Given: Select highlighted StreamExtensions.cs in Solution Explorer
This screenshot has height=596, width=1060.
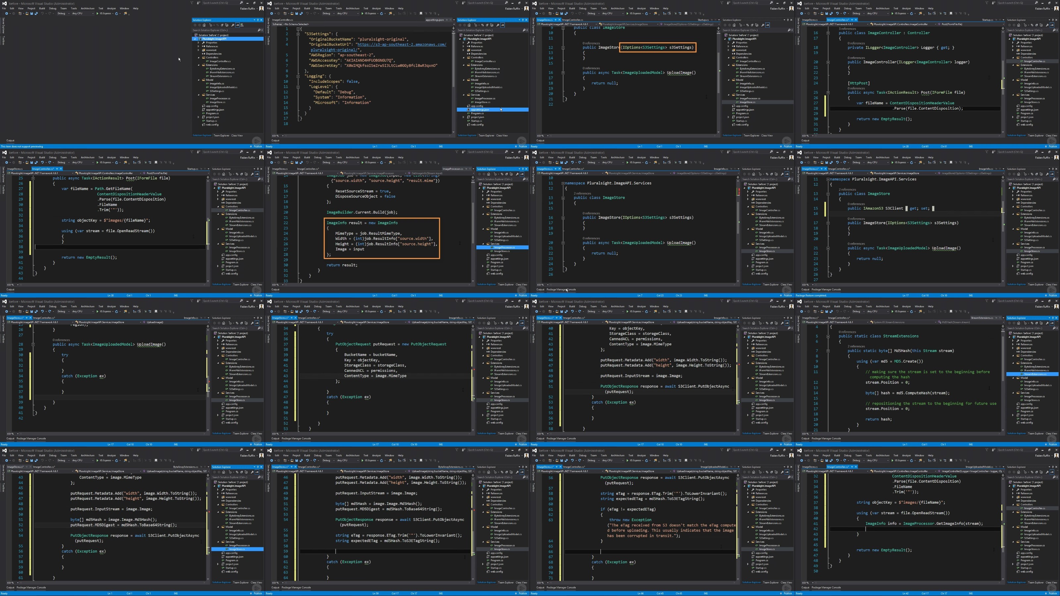Looking at the screenshot, I should click(x=1035, y=374).
